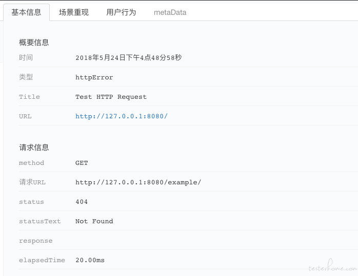Click the Not Found statusText value

[x=94, y=221]
